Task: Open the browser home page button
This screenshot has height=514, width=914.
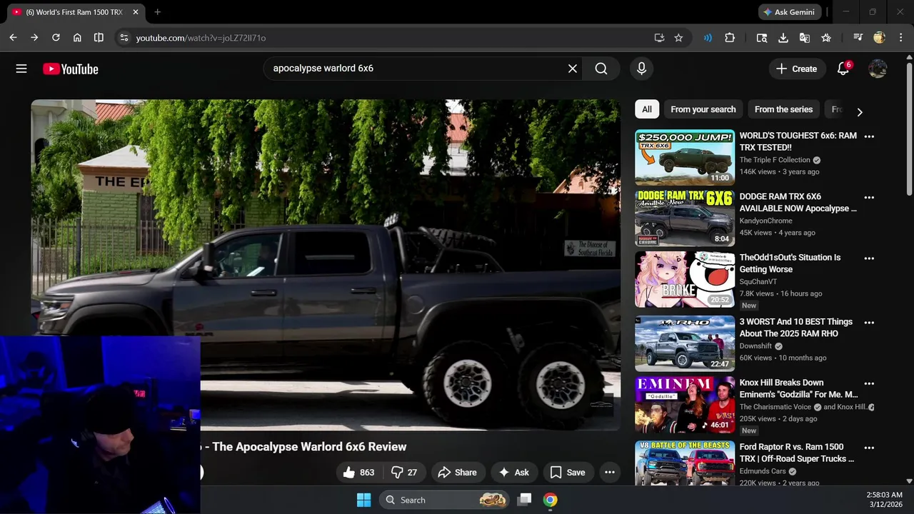Action: pyautogui.click(x=77, y=38)
